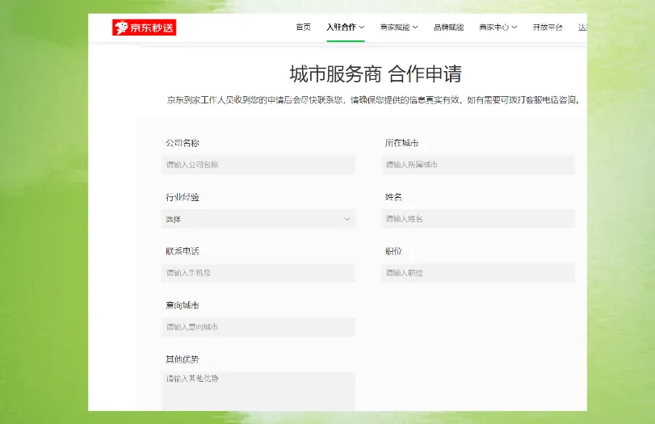Click the 京东到家工作人员 notice sentence
655x424 pixels.
(x=373, y=100)
